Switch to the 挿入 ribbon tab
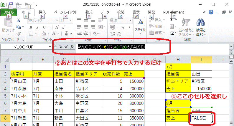 pyautogui.click(x=42, y=12)
